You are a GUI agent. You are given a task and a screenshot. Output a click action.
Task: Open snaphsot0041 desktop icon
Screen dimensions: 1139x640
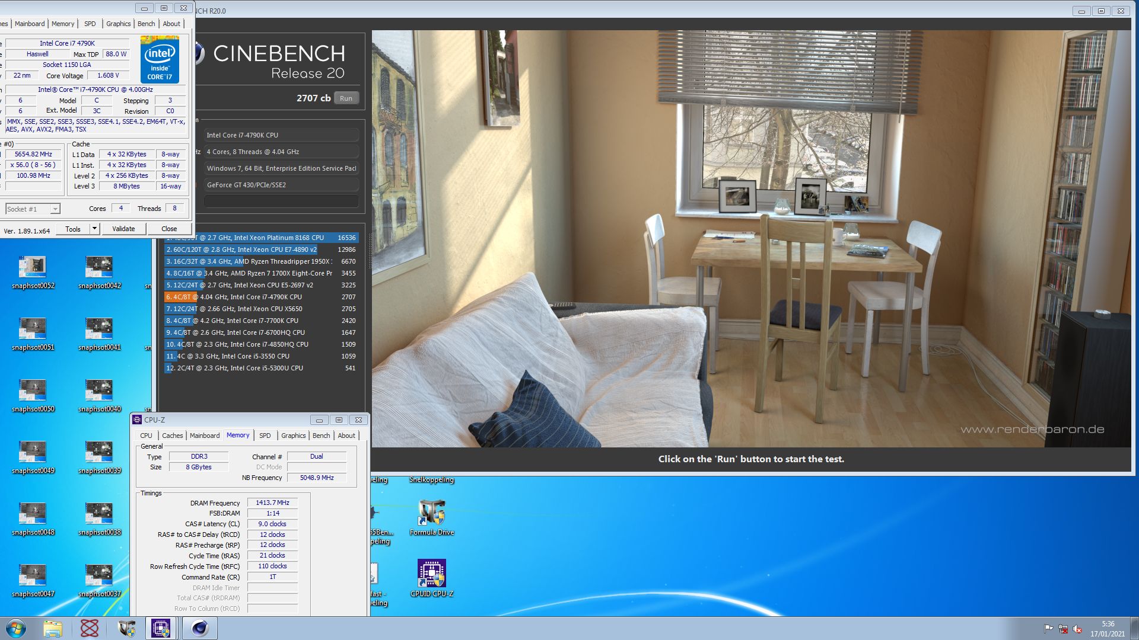pyautogui.click(x=99, y=334)
